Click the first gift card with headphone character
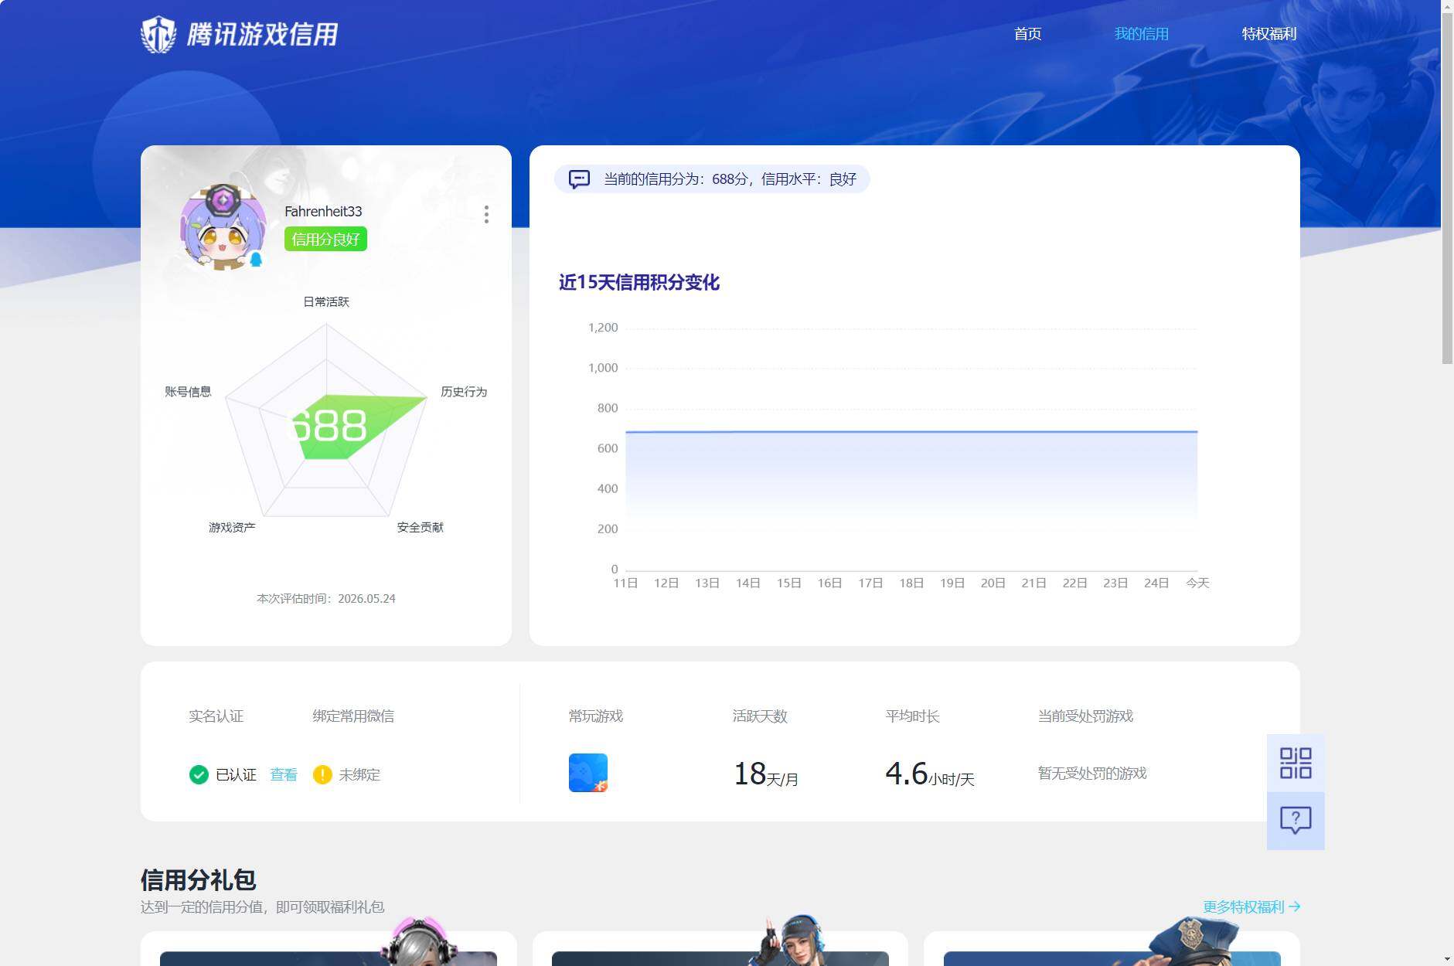 (329, 948)
